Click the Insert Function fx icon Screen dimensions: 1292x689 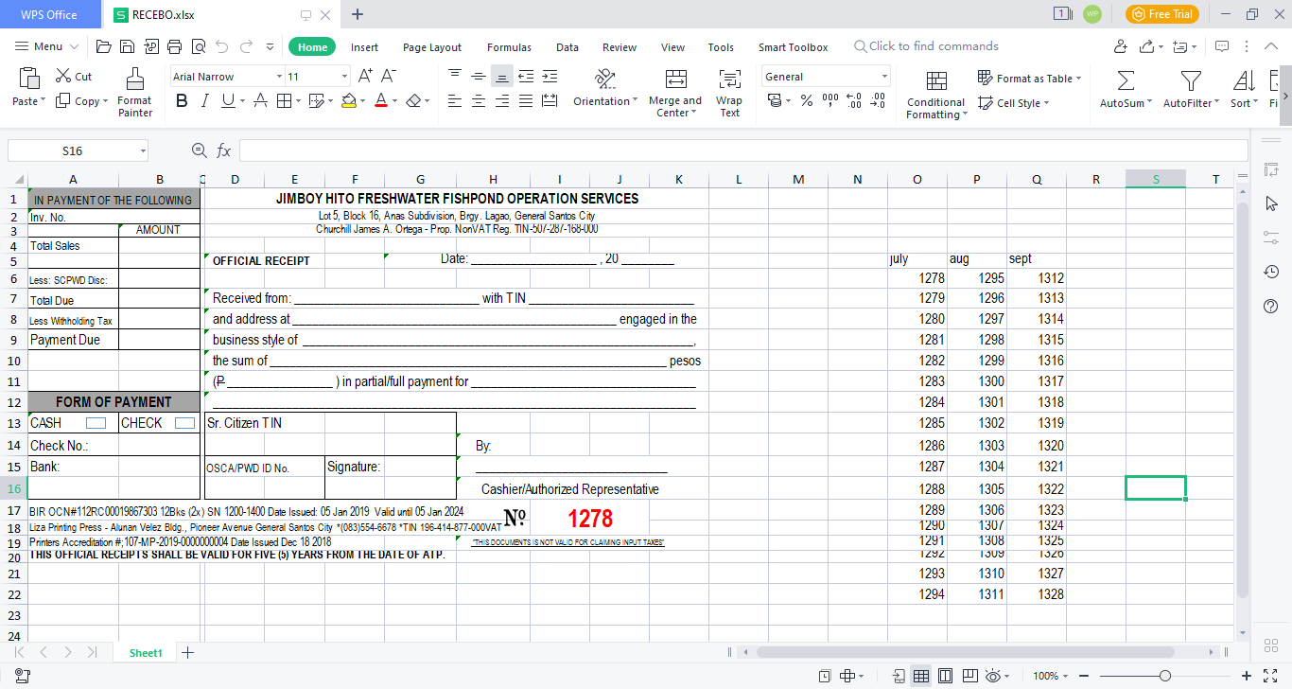point(224,150)
